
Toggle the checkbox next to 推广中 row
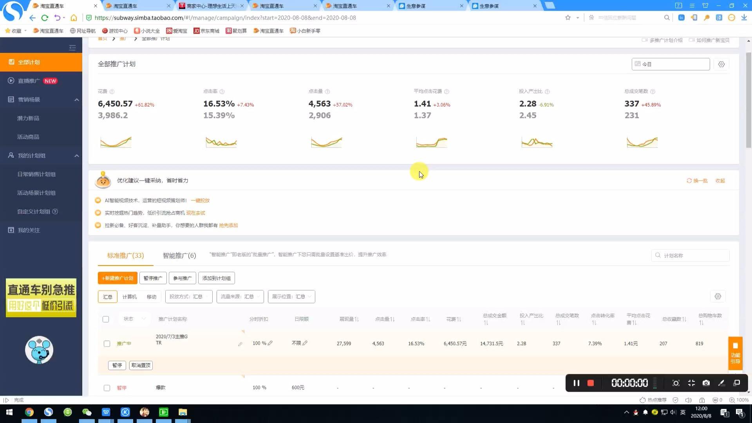107,343
